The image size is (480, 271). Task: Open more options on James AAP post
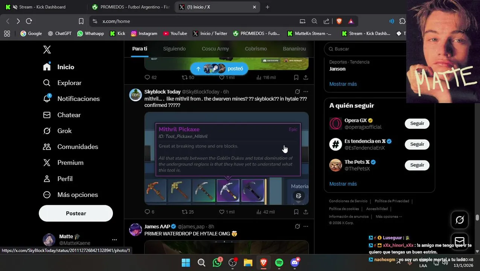click(x=306, y=226)
